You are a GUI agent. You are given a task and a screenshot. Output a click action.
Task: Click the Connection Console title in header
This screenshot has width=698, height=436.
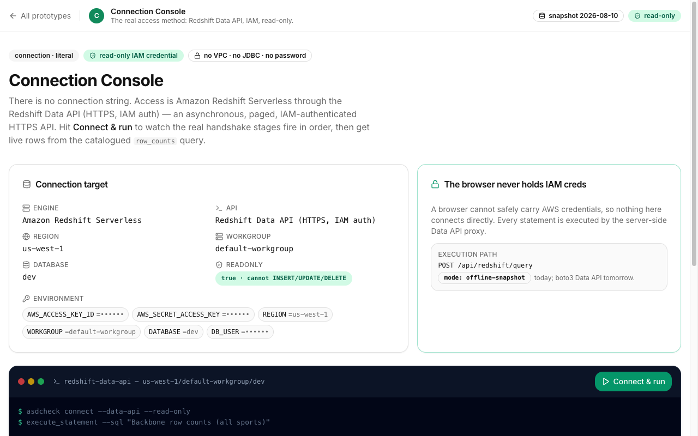click(148, 11)
